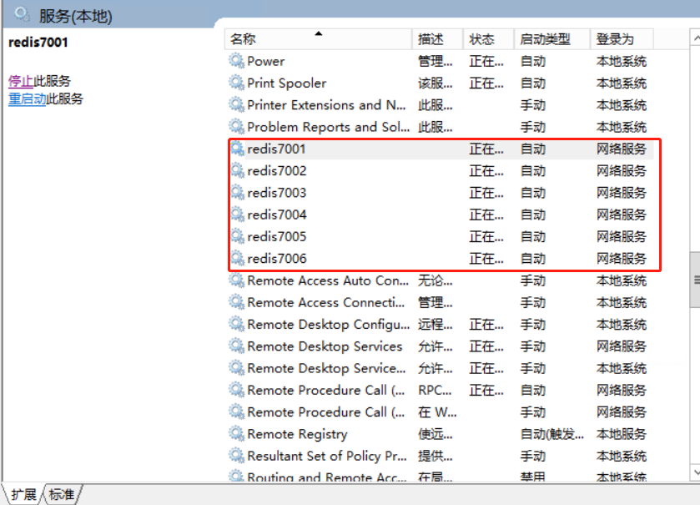Select Remote Access Auto Con... service name
Viewport: 700px width, 505px height.
328,280
